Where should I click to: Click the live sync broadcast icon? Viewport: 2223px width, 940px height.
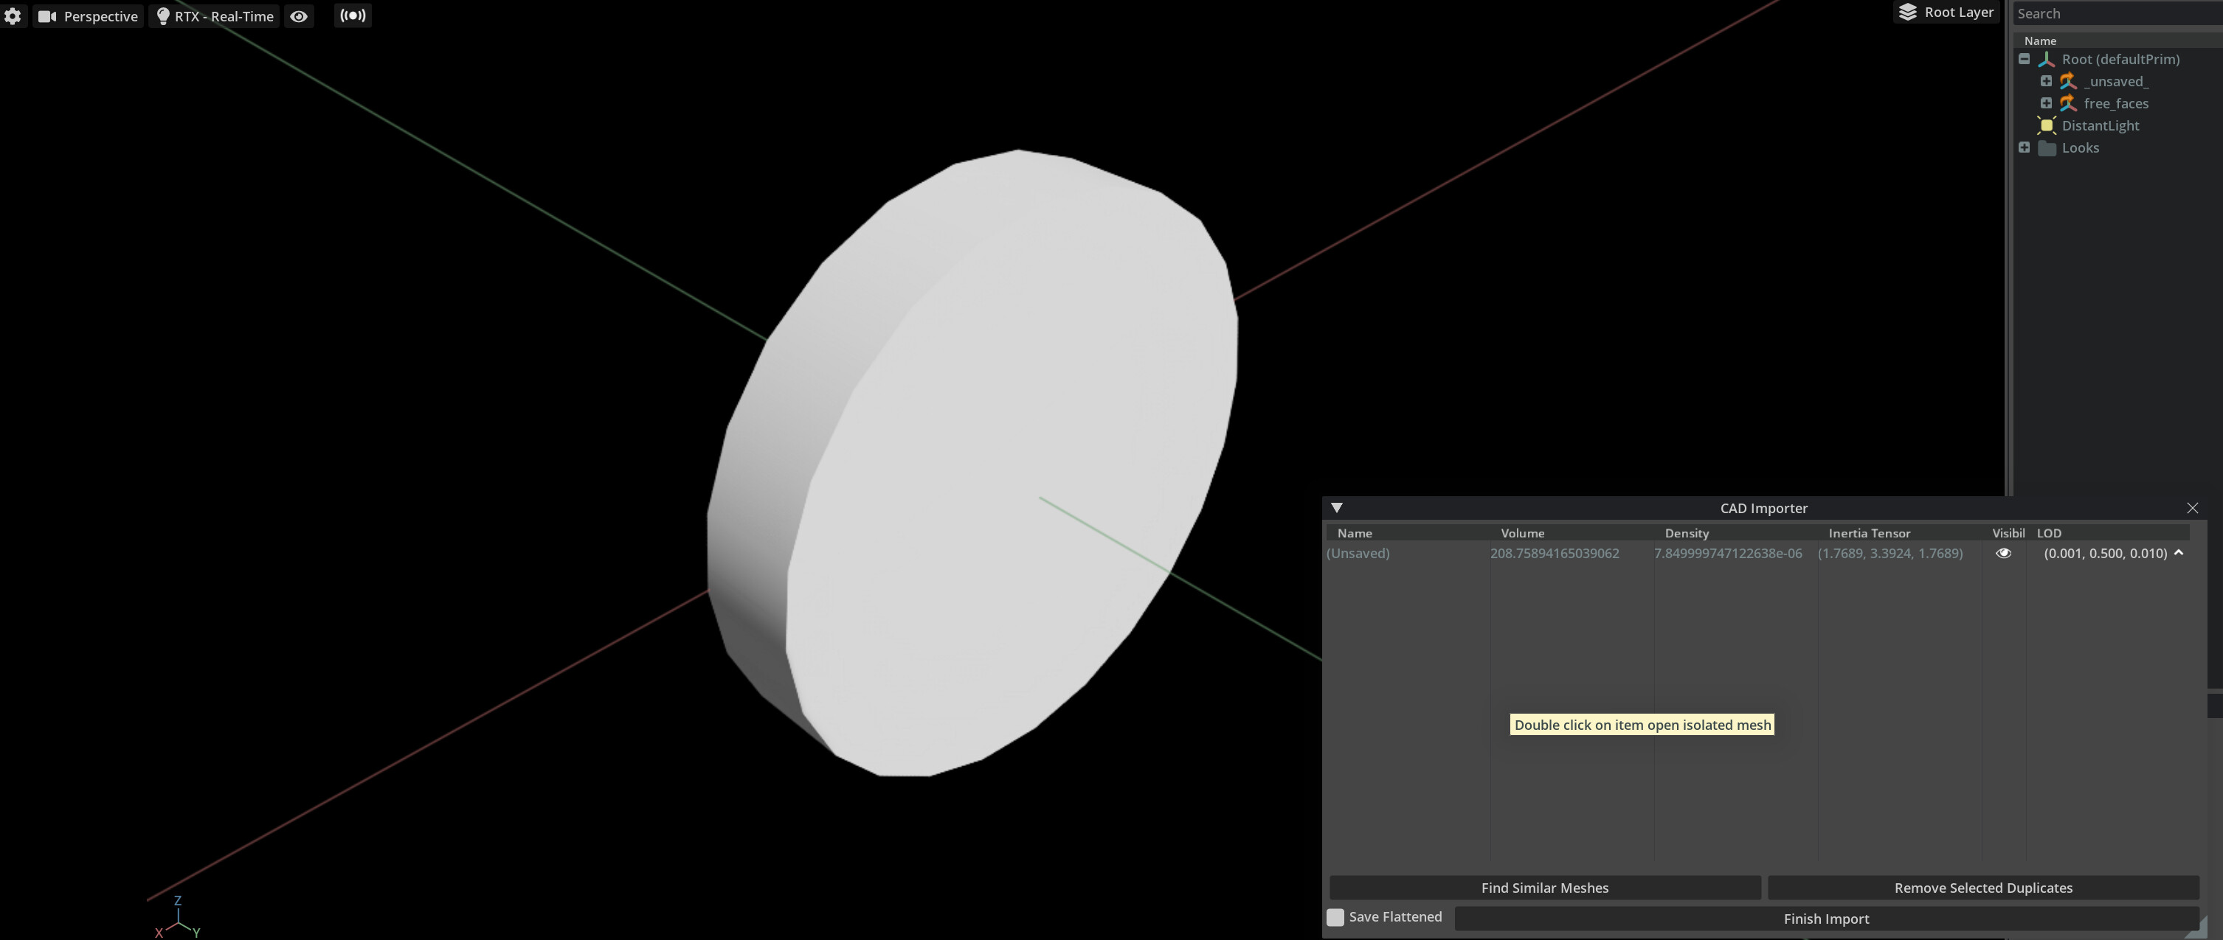point(352,15)
